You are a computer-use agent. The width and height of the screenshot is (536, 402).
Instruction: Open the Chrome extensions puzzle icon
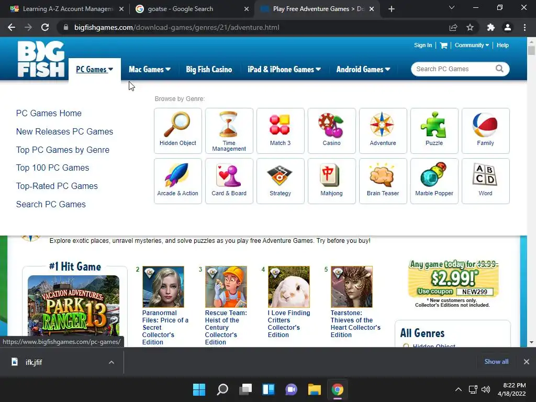490,27
